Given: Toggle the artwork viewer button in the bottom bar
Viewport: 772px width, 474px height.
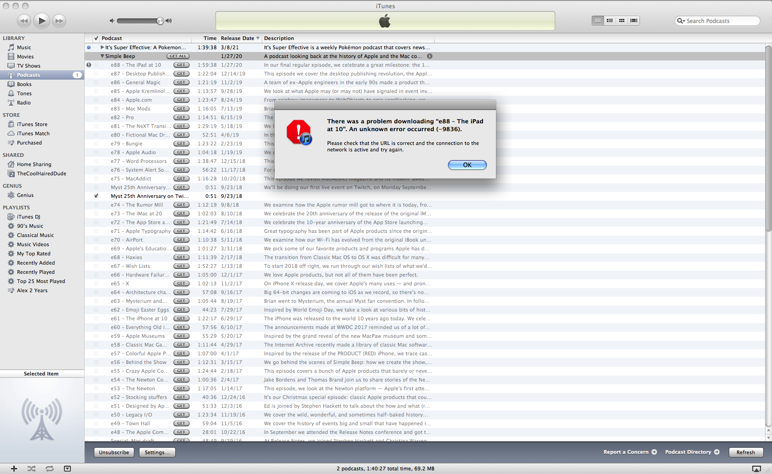Looking at the screenshot, I should (x=67, y=468).
